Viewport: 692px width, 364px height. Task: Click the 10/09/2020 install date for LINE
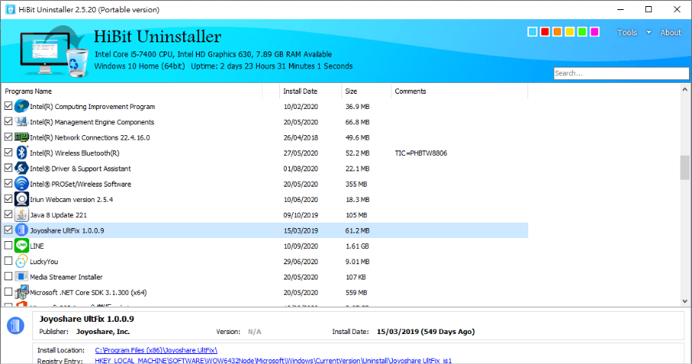301,246
